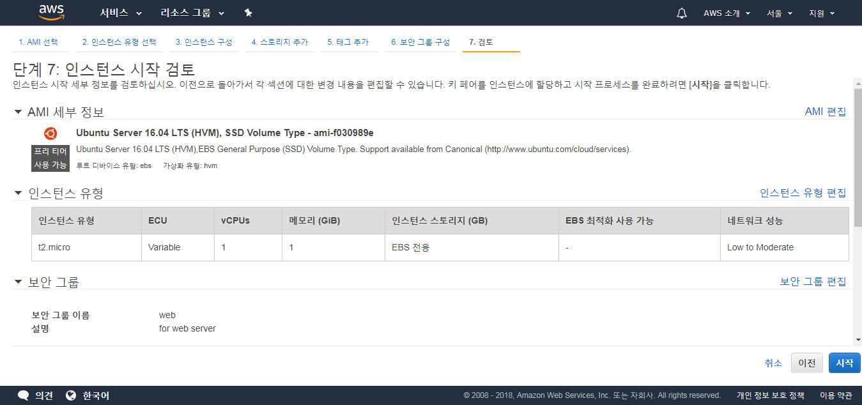Open the AWS 소개 account menu
The image size is (862, 405).
[727, 13]
